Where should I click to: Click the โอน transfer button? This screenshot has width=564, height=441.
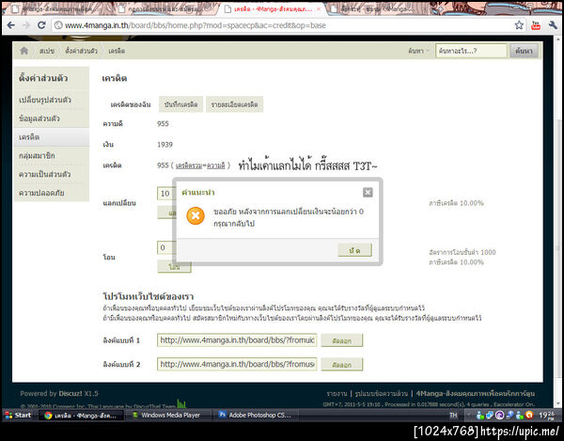[x=175, y=267]
